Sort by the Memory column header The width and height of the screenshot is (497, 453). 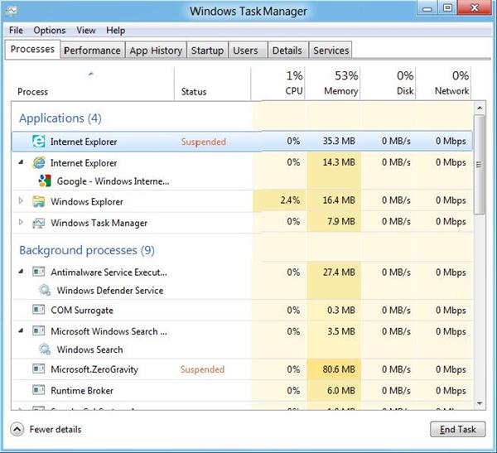pos(332,84)
